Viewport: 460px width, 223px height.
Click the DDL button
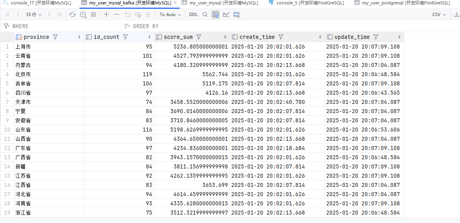(193, 14)
